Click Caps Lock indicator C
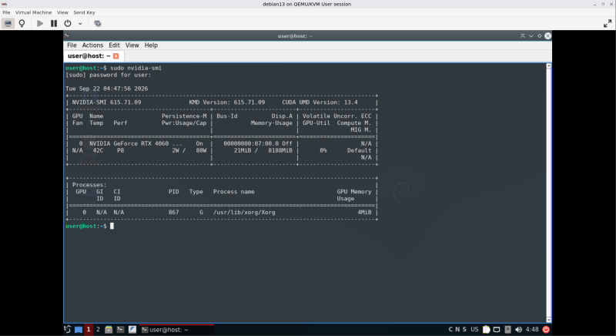 (x=450, y=329)
